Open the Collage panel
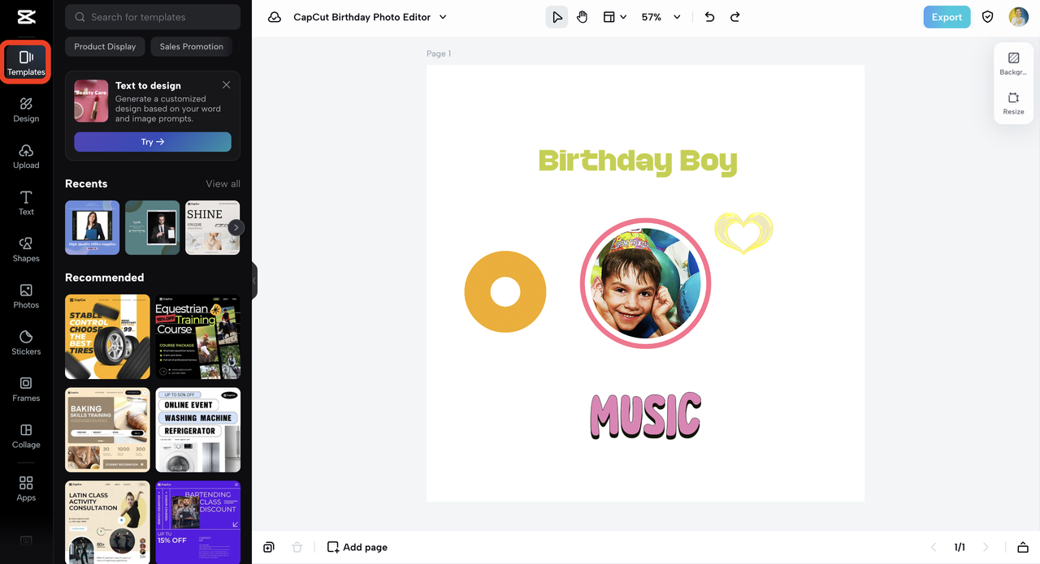 [x=26, y=436]
